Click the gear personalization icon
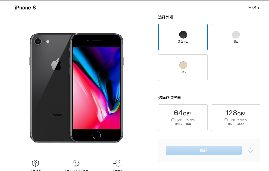The image size is (269, 171). pos(76,163)
